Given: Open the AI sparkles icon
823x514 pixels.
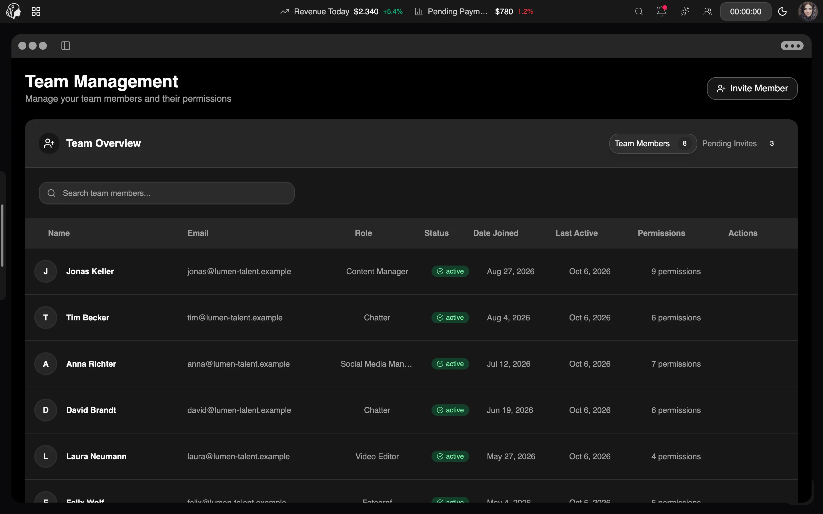Looking at the screenshot, I should (684, 11).
